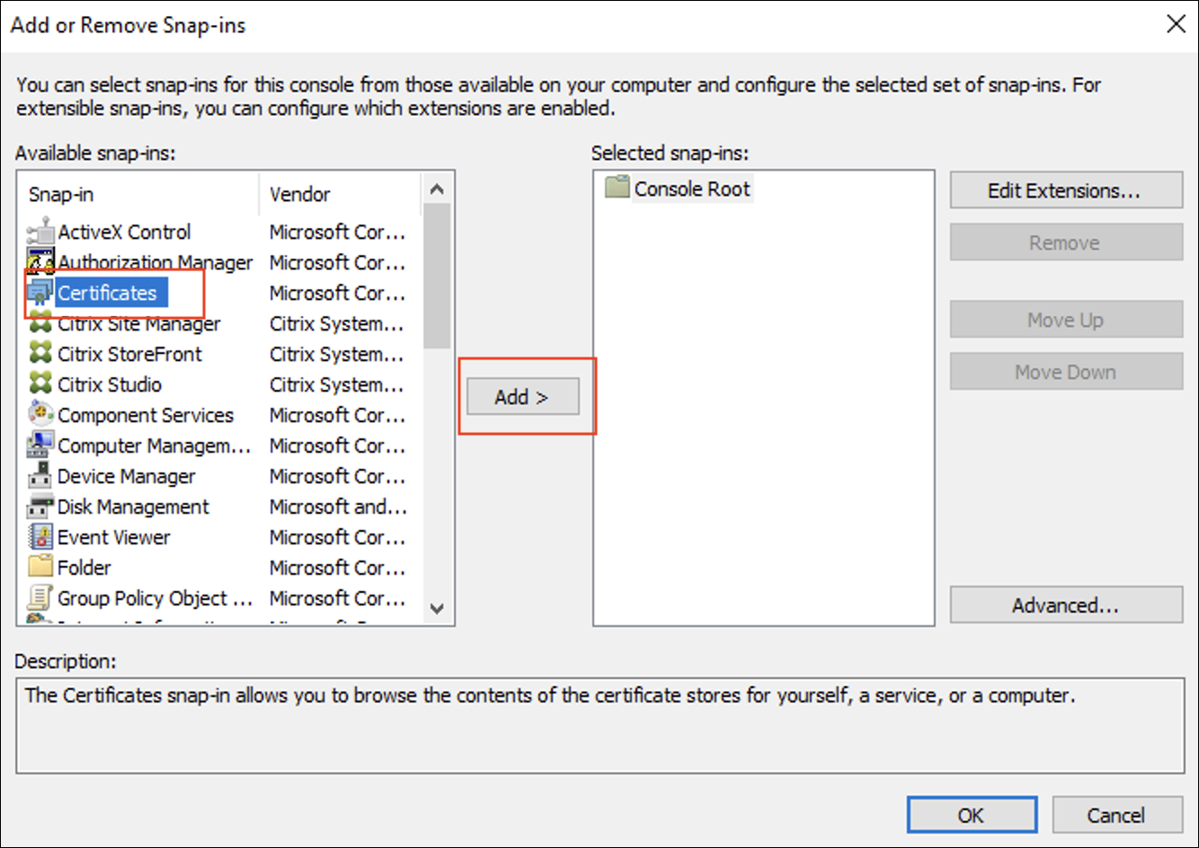Select the Certificates snap-in icon
The width and height of the screenshot is (1199, 848).
click(x=41, y=293)
